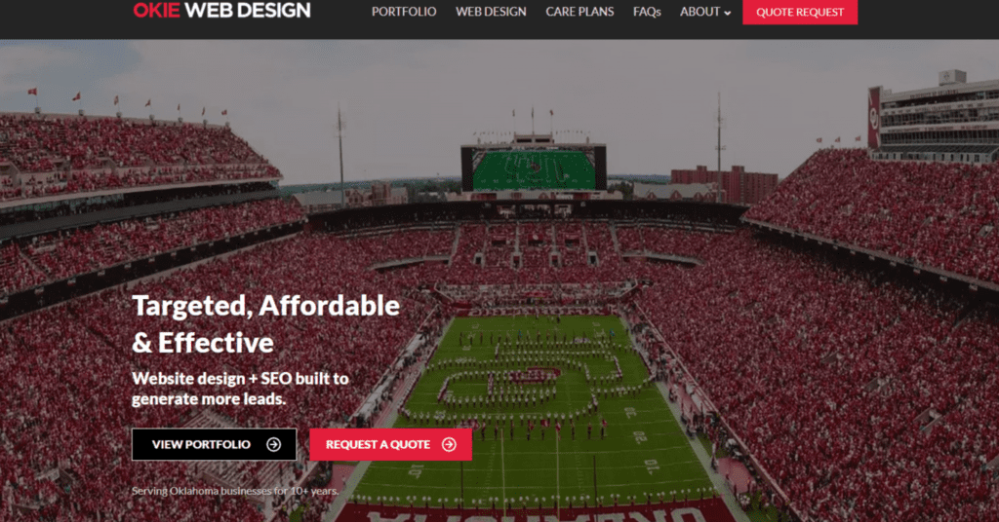Go to the Web Design page
The height and width of the screenshot is (522, 999).
pos(491,12)
